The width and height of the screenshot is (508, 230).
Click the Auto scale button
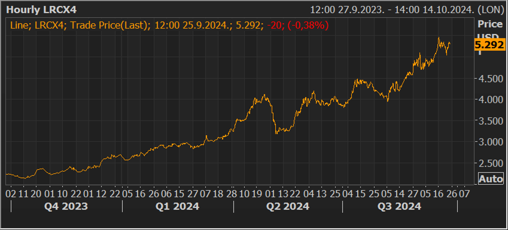490,179
